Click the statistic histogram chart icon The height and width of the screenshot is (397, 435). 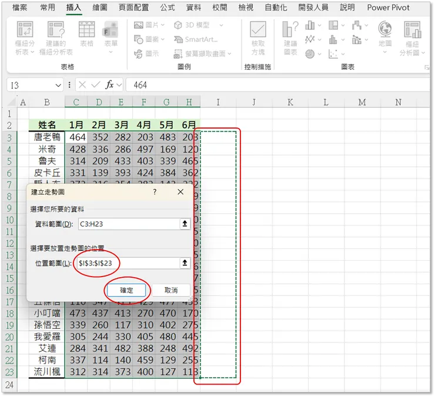[333, 40]
